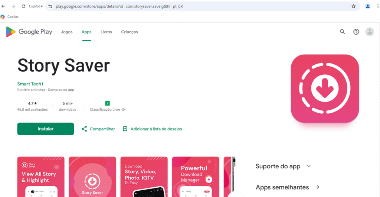Click the Copilot 4 page label
This screenshot has height=197, width=380.
point(36,6)
